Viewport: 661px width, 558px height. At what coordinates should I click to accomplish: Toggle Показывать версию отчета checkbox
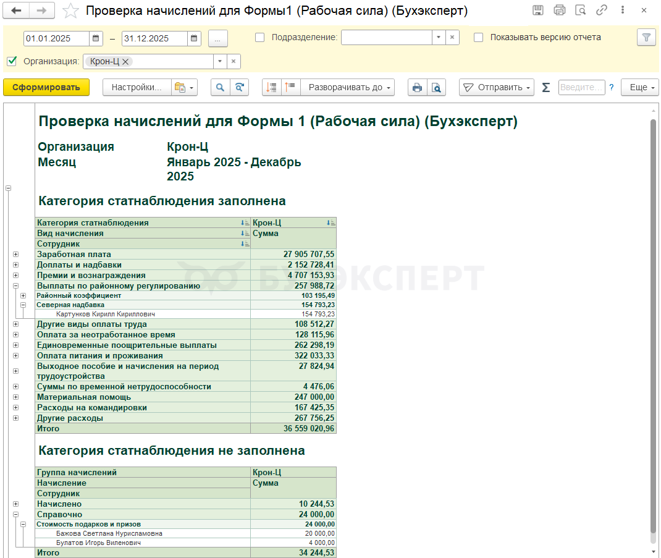pyautogui.click(x=479, y=38)
